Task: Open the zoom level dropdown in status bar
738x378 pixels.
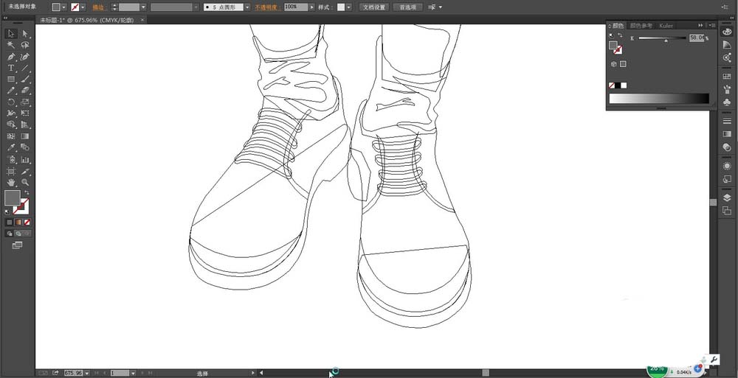Action: tap(86, 373)
